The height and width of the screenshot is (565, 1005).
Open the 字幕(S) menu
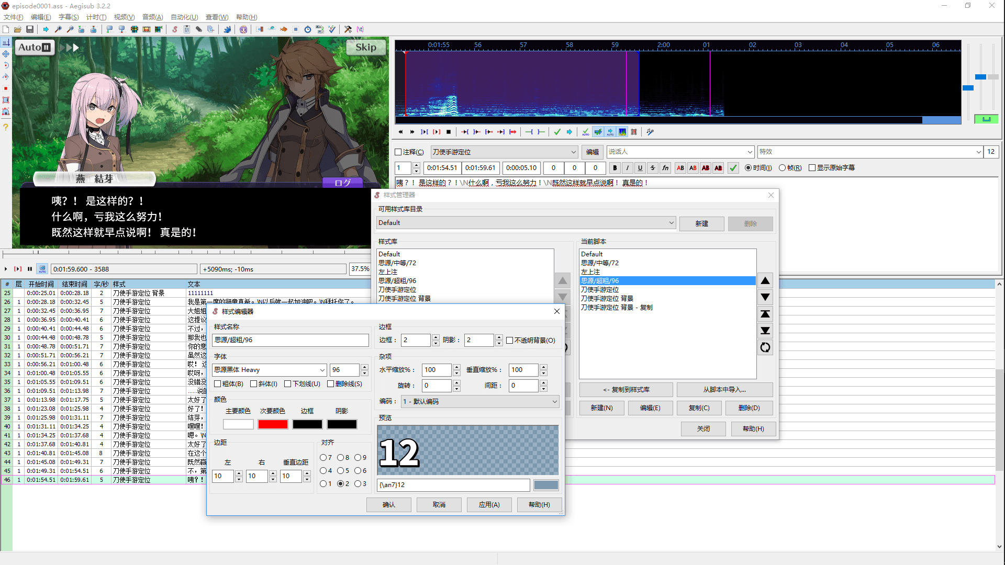click(x=69, y=17)
